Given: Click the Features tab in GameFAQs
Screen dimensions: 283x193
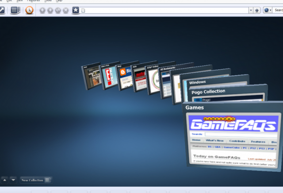Looking at the screenshot, I should 258,142.
